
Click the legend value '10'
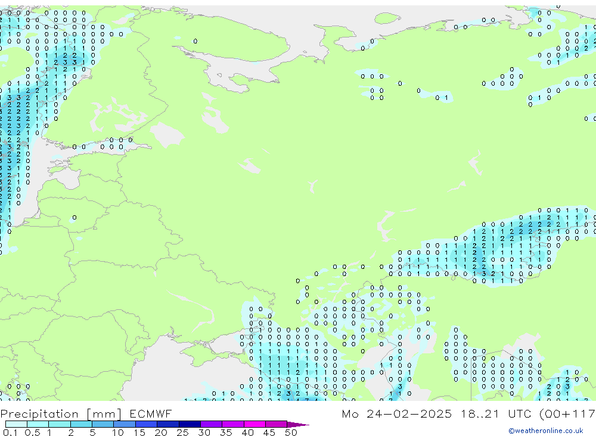coord(118,432)
